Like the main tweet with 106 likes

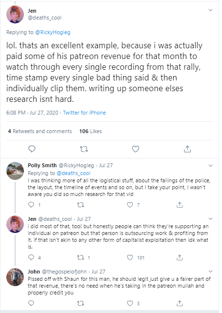pos(135,149)
